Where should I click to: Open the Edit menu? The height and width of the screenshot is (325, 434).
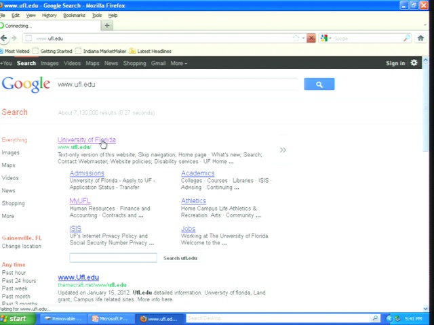click(x=15, y=16)
